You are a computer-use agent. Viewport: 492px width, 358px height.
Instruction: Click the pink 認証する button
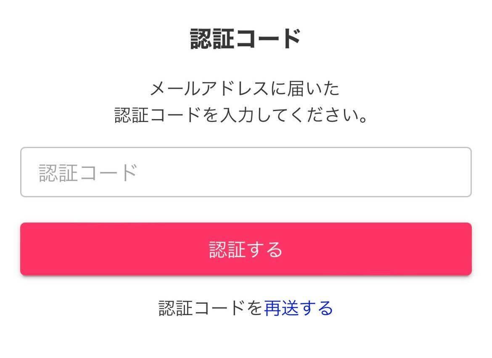[246, 249]
